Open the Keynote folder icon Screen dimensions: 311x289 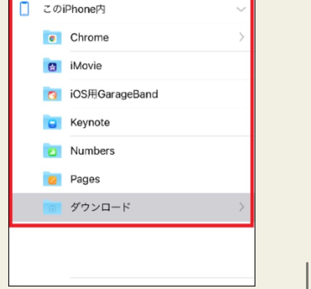pyautogui.click(x=52, y=122)
